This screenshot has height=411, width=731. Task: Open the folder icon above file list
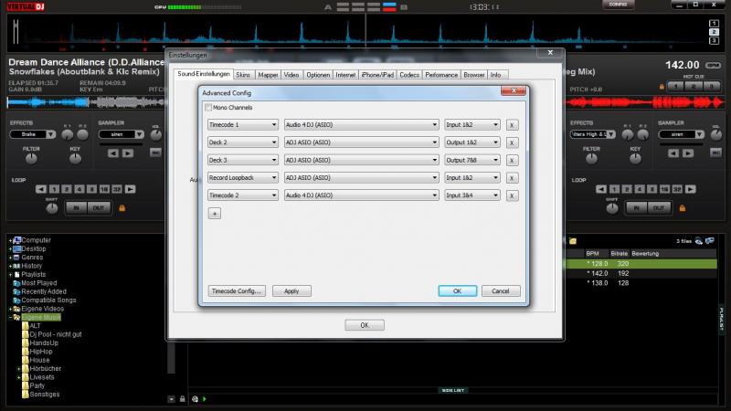pos(573,241)
